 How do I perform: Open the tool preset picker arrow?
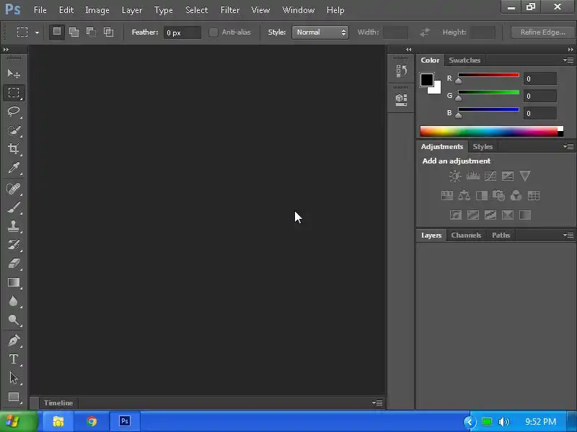point(37,32)
